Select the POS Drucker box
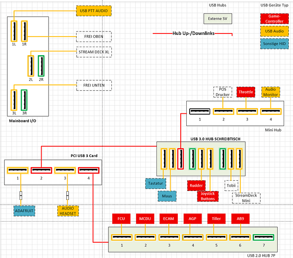Viewport: 293px width, 258px height. pyautogui.click(x=223, y=92)
